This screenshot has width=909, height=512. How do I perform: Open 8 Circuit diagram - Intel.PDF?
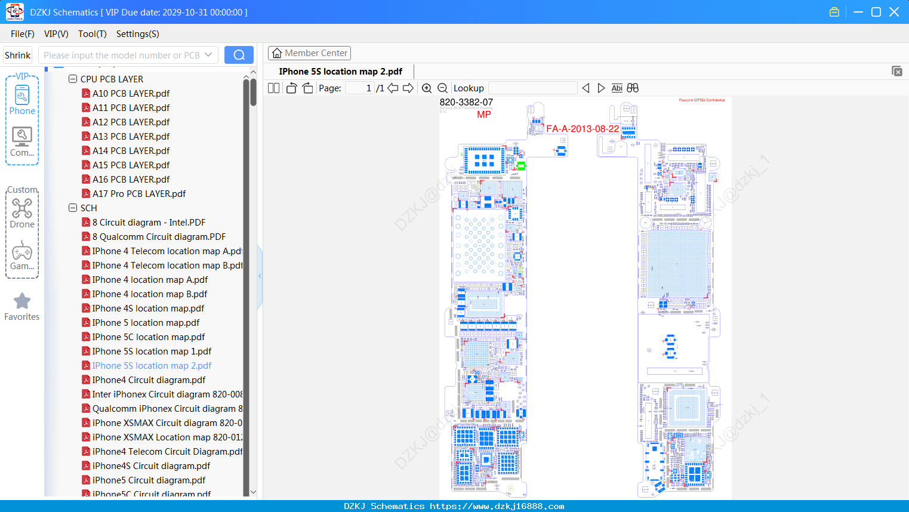click(149, 222)
